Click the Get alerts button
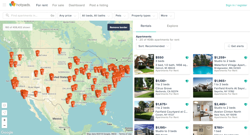 235,46
